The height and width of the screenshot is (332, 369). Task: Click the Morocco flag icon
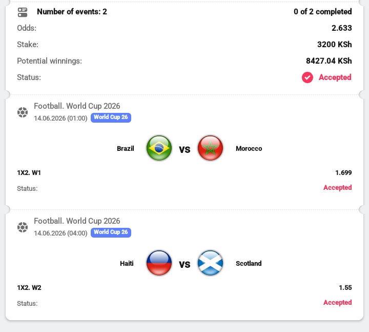[210, 148]
